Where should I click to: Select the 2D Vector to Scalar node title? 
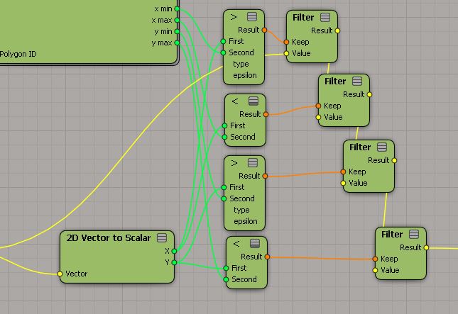[108, 237]
